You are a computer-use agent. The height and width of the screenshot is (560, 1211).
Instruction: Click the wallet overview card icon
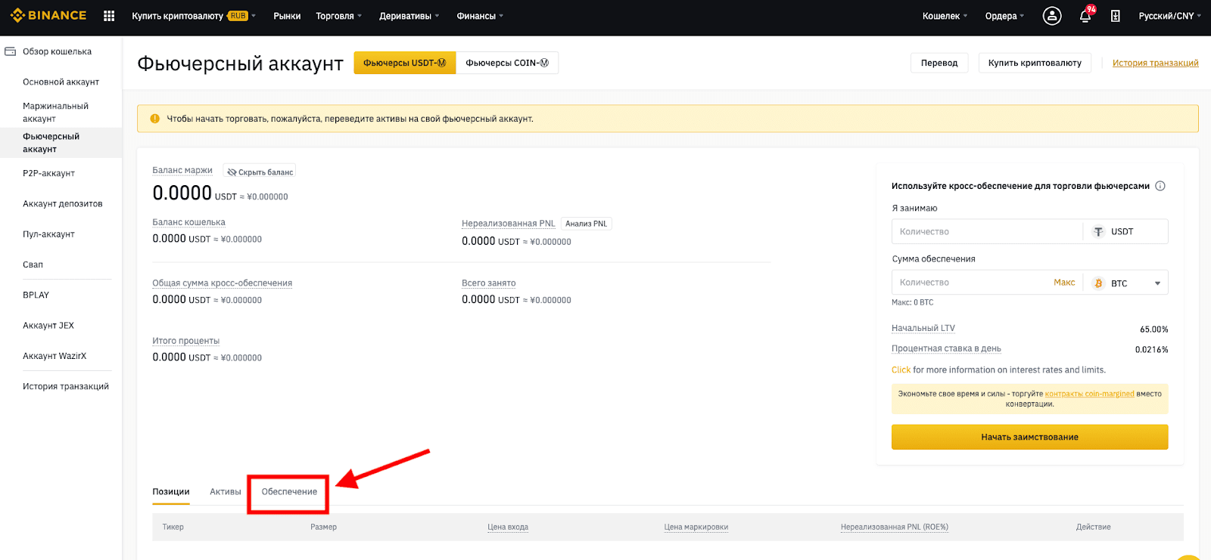pyautogui.click(x=11, y=51)
